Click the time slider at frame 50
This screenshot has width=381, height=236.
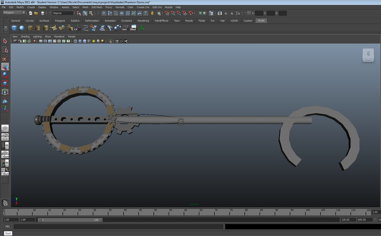coord(154,212)
